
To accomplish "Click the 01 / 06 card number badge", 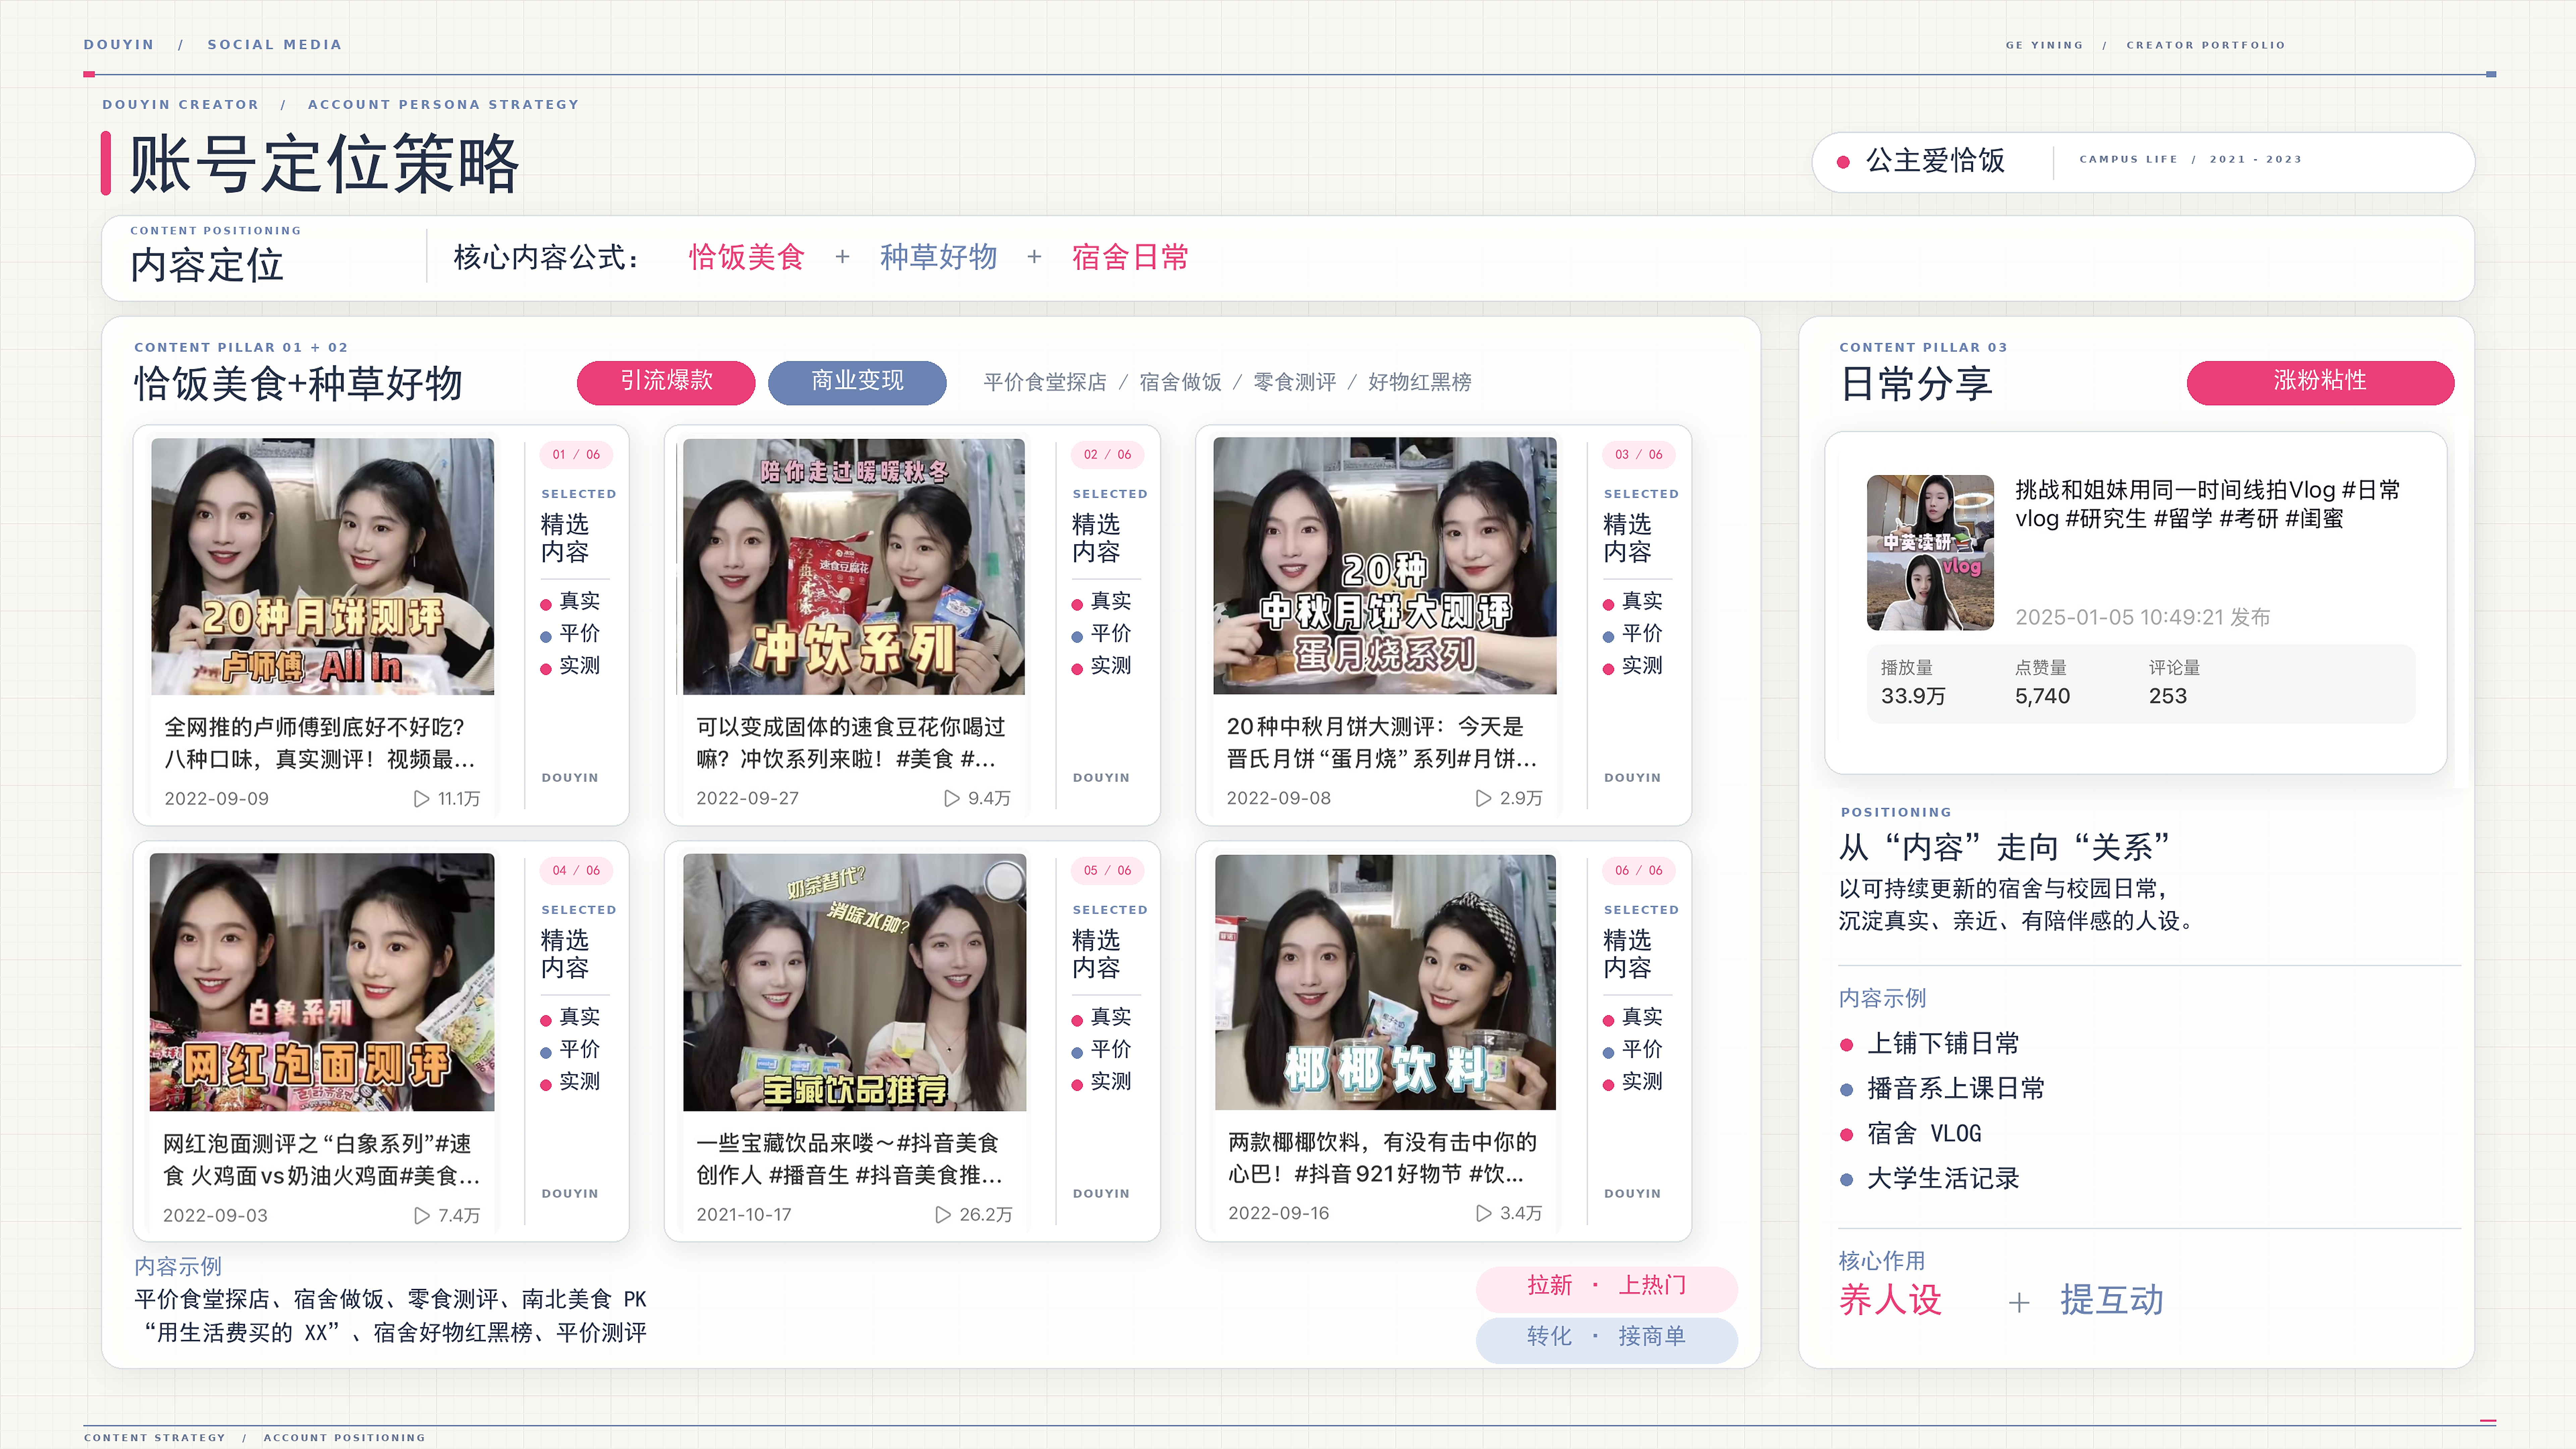I will (x=576, y=455).
